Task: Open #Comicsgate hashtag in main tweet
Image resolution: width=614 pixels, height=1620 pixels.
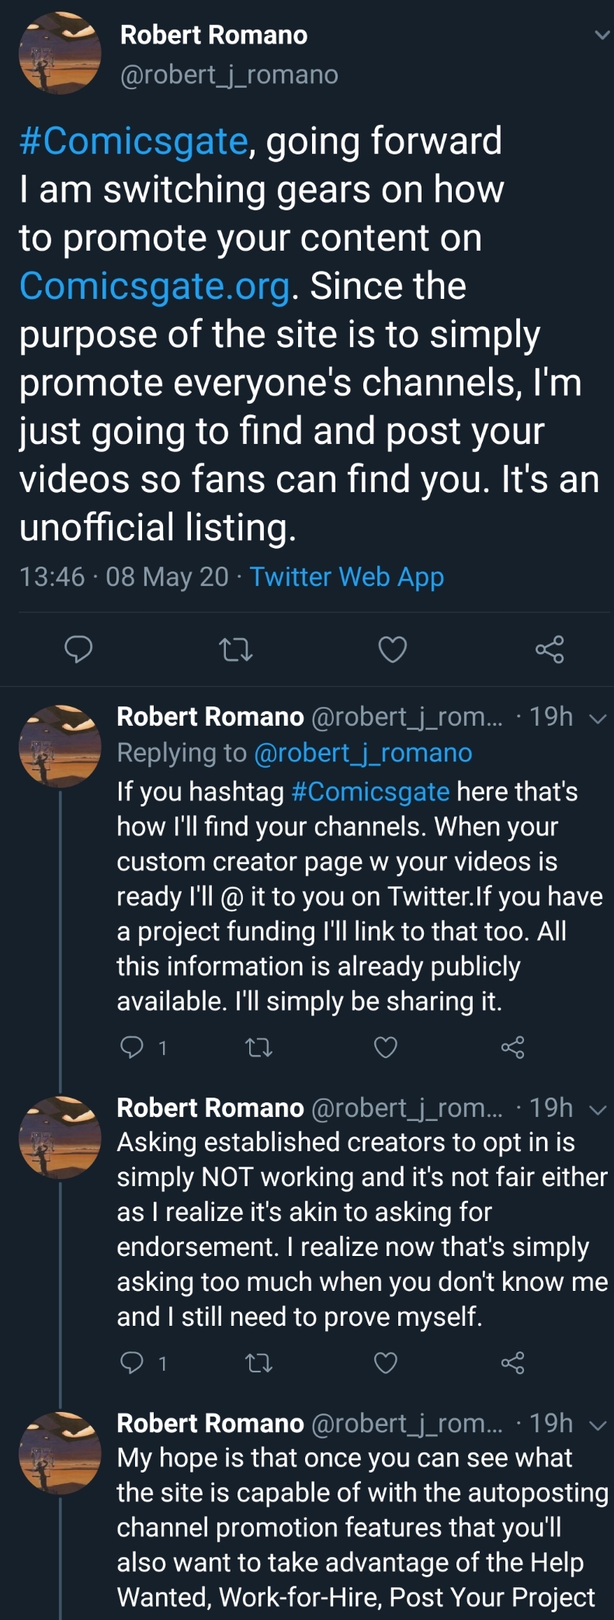Action: tap(134, 141)
